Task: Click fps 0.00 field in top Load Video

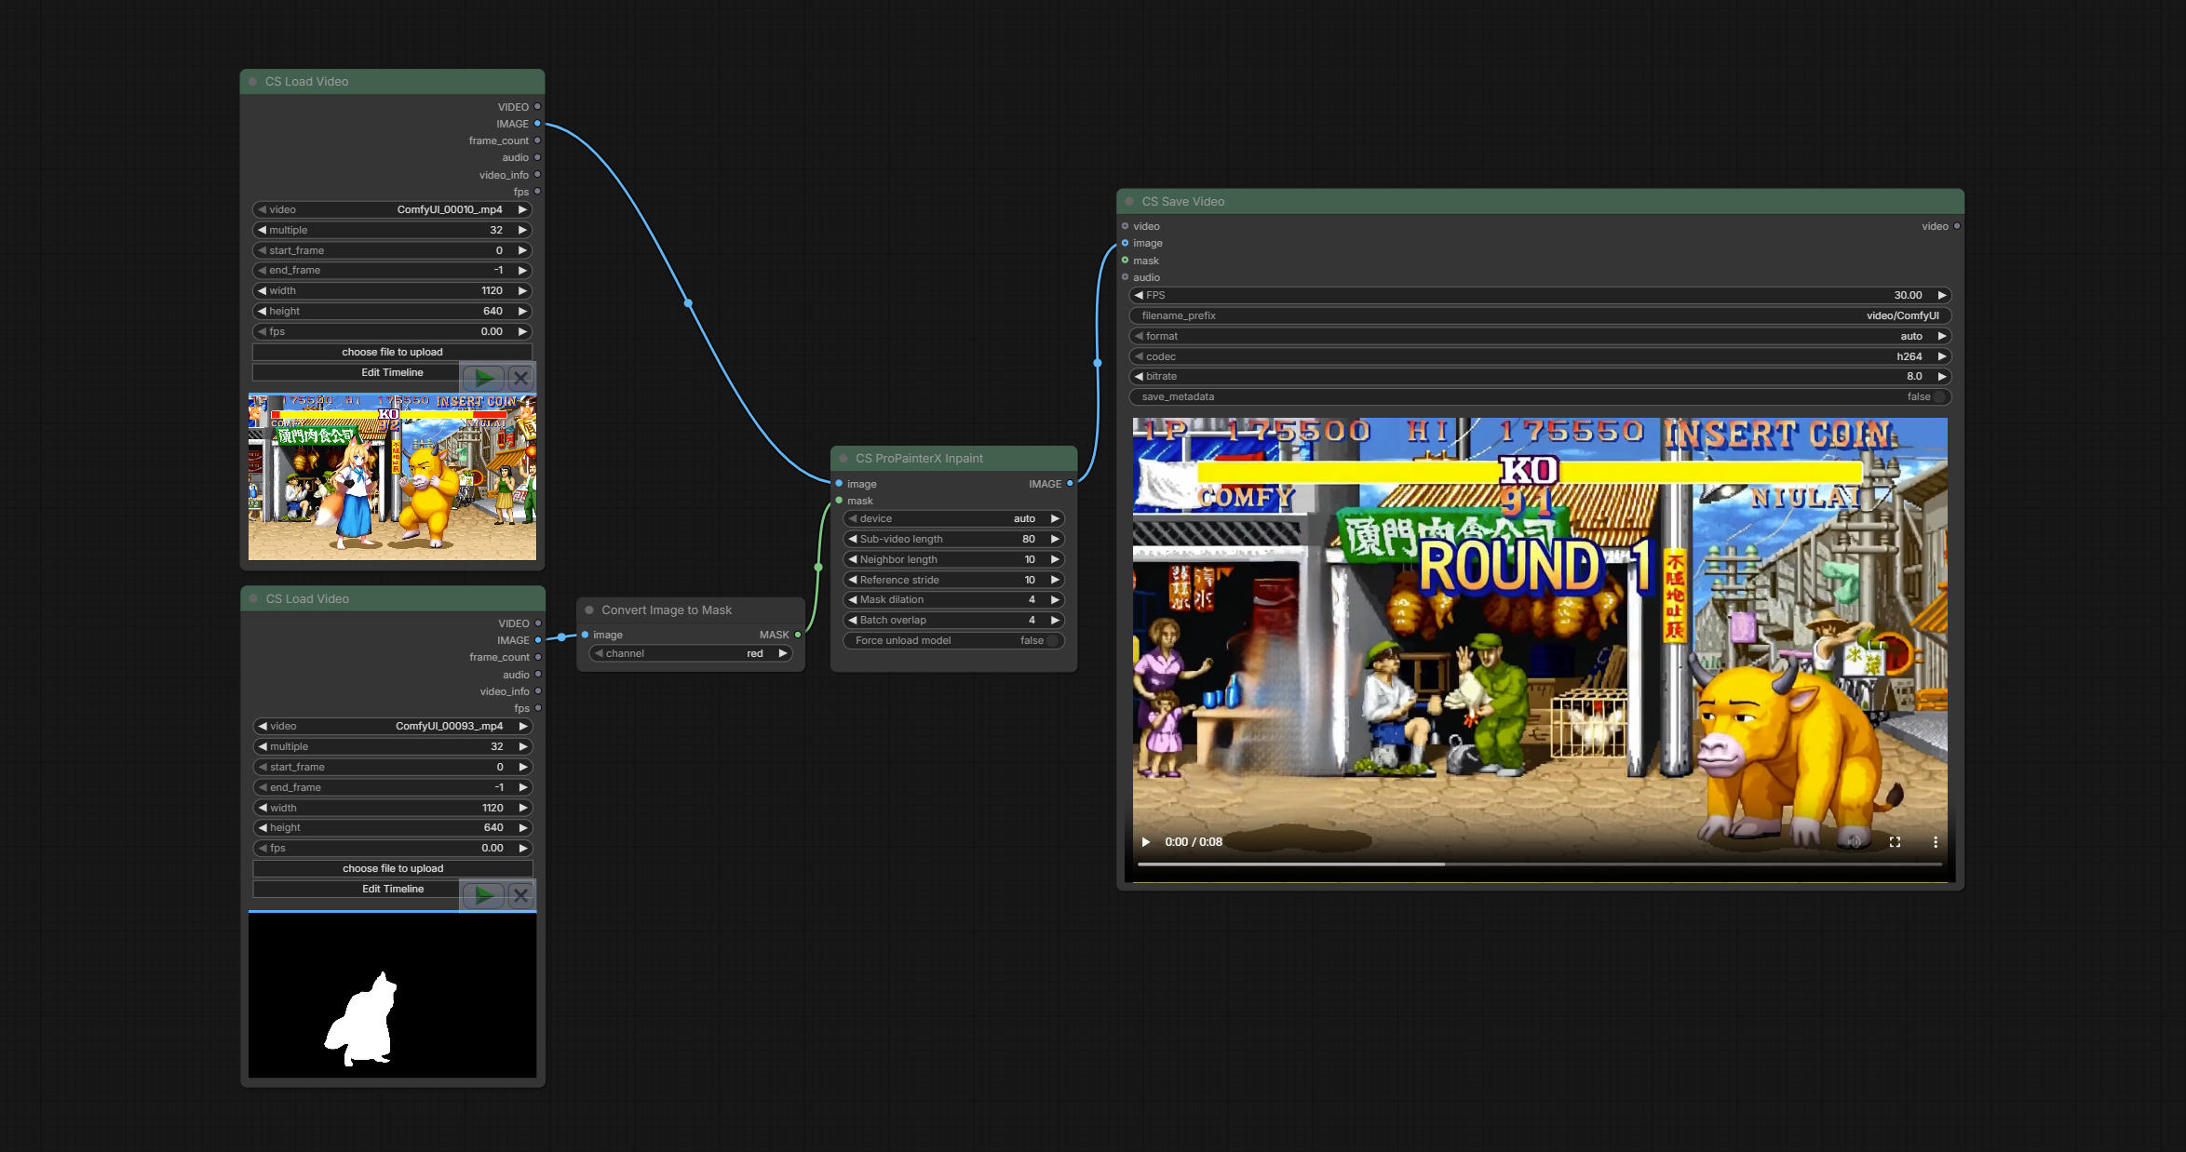Action: tap(392, 331)
